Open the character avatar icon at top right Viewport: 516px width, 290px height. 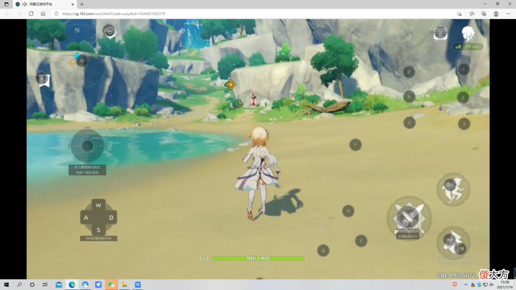468,33
